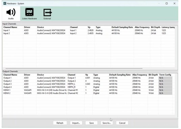The image size is (181, 129).
Task: Open the External hardware tab
Action: tap(47, 14)
